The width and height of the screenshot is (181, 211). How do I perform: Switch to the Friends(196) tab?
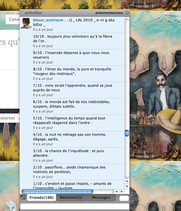pos(41,197)
